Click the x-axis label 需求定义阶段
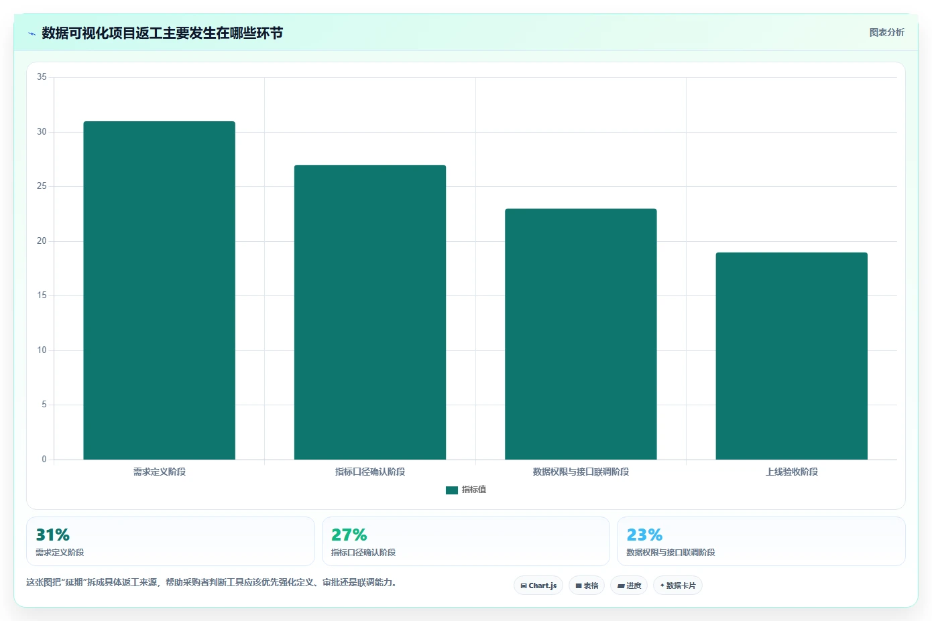Screen dimensions: 932x621 coord(160,472)
